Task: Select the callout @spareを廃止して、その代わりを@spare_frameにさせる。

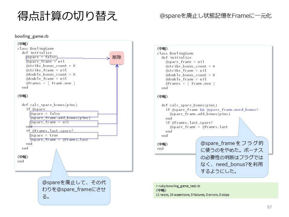Action: 74,191
